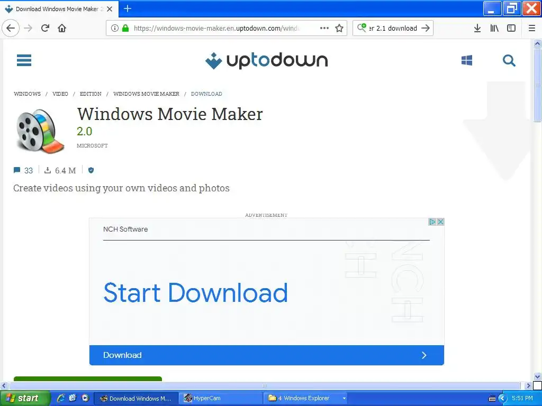Click the vertical scrollbar down arrow
This screenshot has height=406, width=542.
(537, 376)
